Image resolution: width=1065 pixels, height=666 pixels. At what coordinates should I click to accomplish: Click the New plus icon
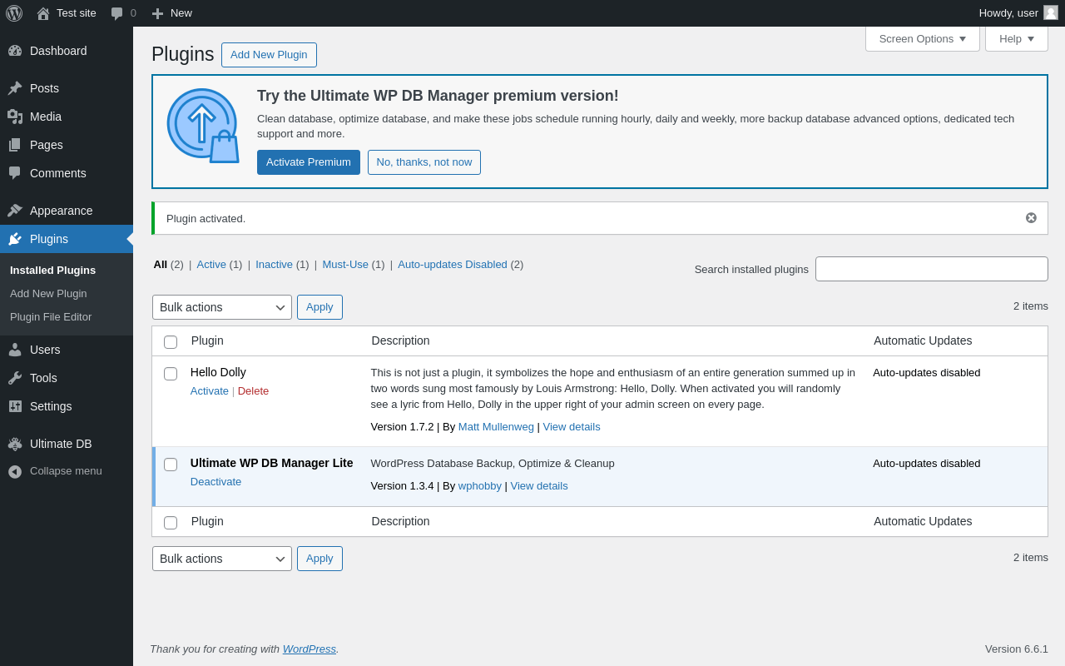point(157,13)
